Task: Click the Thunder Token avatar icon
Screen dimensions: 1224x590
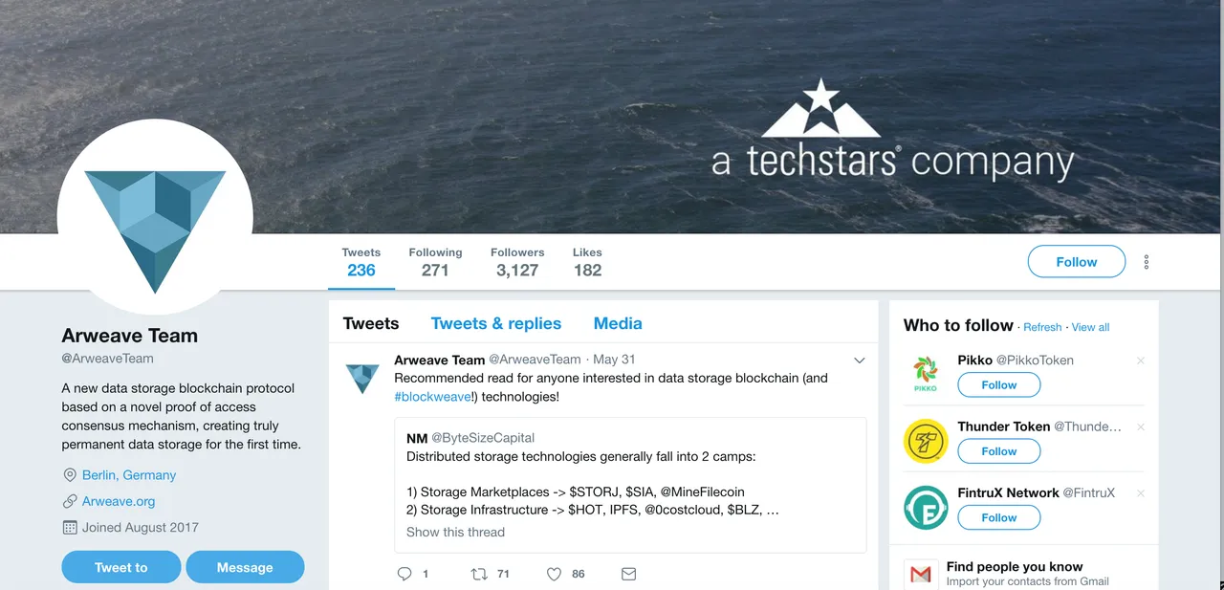Action: 925,441
